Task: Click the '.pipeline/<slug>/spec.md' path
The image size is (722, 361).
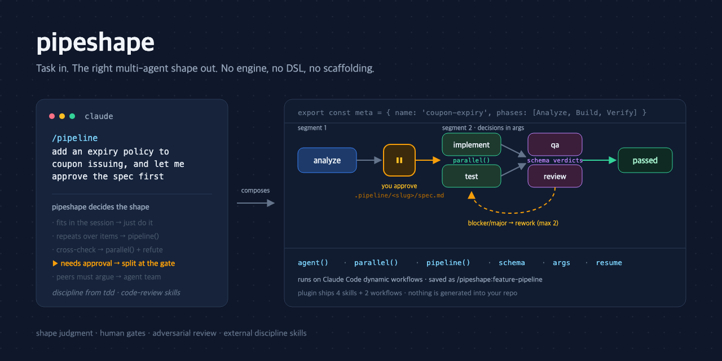Action: [x=399, y=195]
